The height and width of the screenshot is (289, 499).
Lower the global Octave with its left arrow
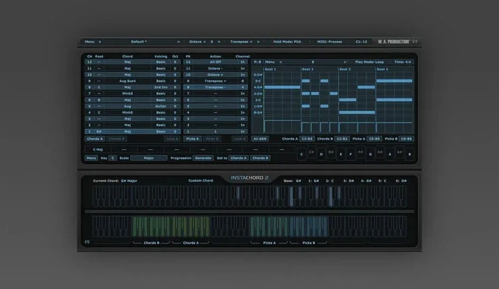point(204,42)
